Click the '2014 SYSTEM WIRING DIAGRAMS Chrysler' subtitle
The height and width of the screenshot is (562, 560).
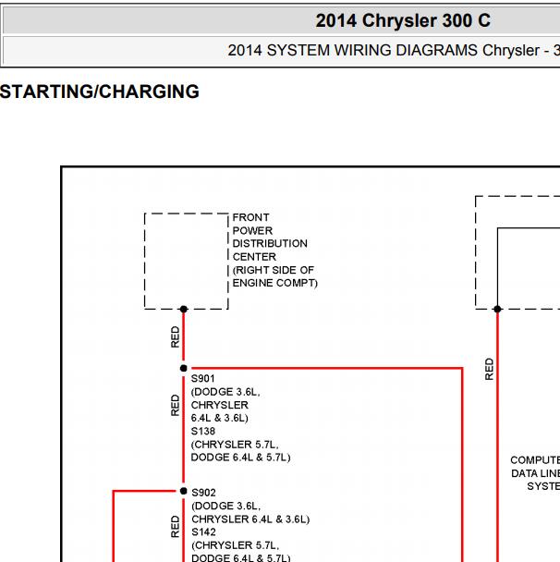pyautogui.click(x=383, y=50)
